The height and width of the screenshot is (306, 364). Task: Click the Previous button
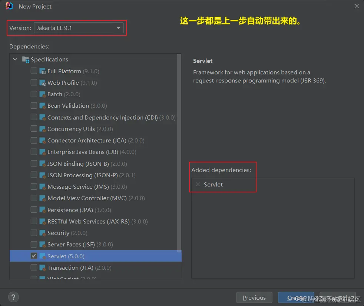click(x=254, y=297)
